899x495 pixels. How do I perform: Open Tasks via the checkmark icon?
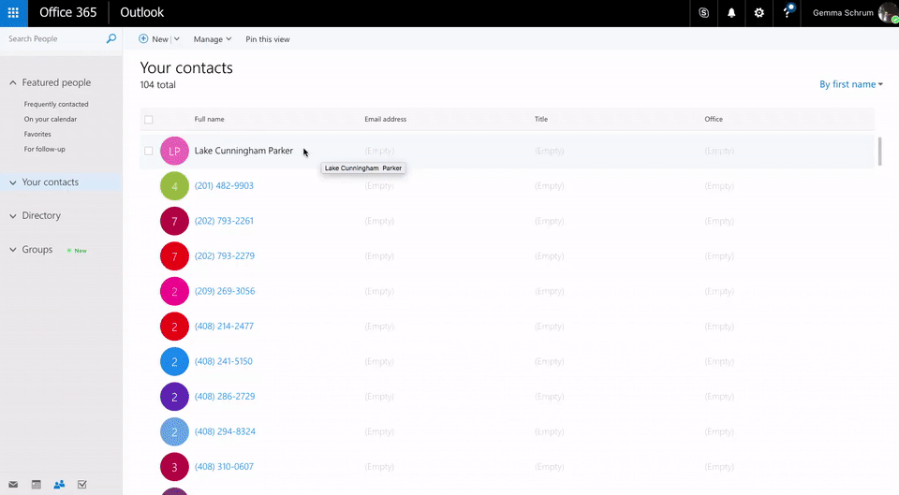click(x=82, y=484)
